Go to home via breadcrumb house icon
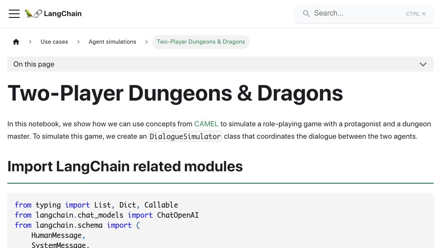Screen dimensions: 441x248 (16, 42)
